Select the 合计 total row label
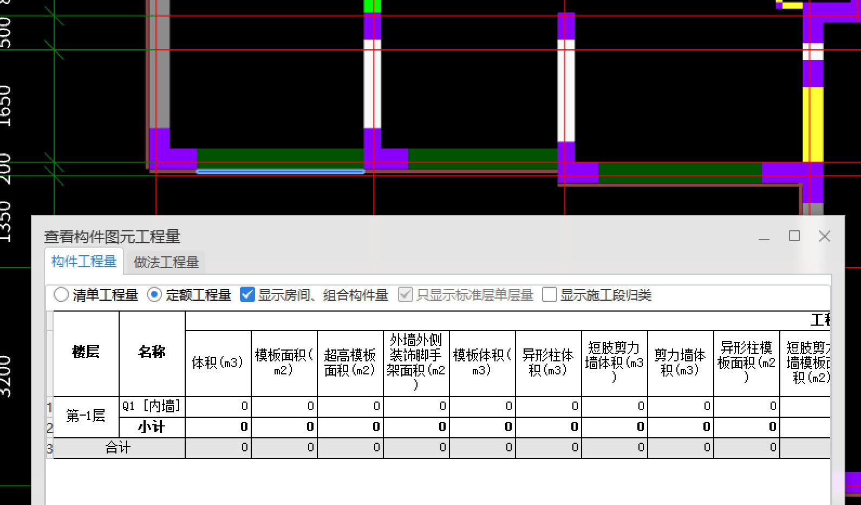The width and height of the screenshot is (861, 505). click(x=119, y=448)
